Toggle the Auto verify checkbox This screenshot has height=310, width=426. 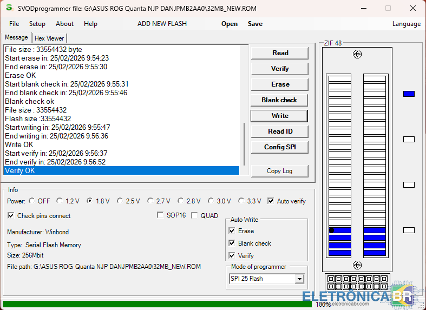pyautogui.click(x=271, y=201)
